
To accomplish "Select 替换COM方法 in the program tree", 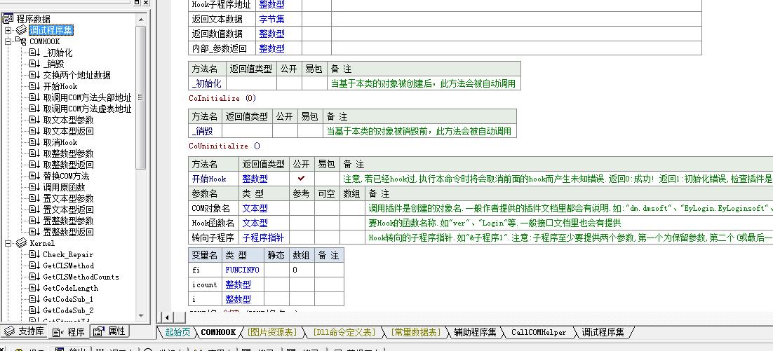I will (66, 176).
